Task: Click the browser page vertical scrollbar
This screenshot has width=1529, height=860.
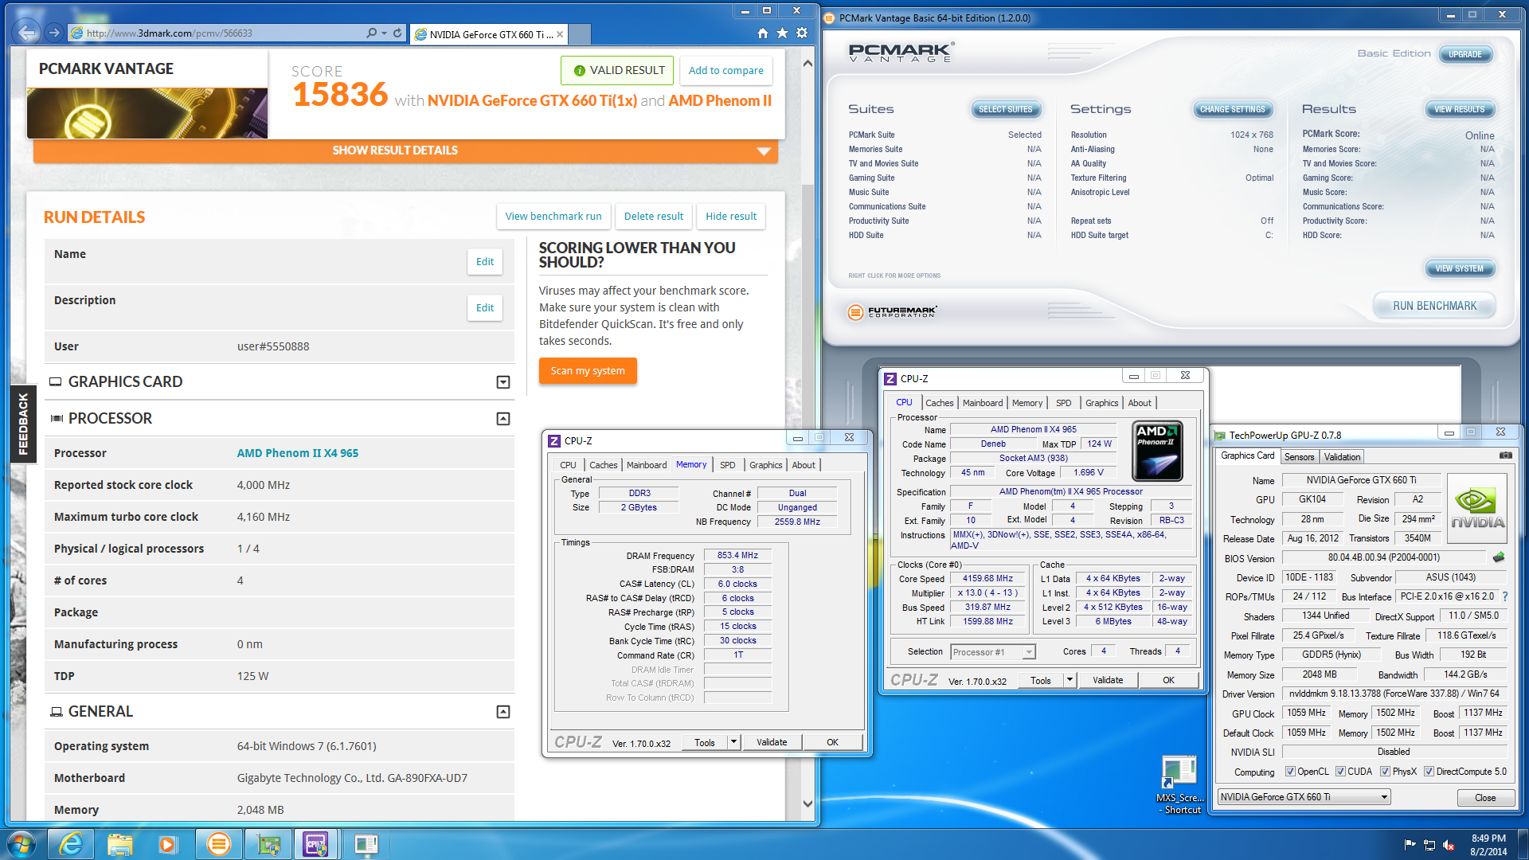Action: [x=808, y=434]
